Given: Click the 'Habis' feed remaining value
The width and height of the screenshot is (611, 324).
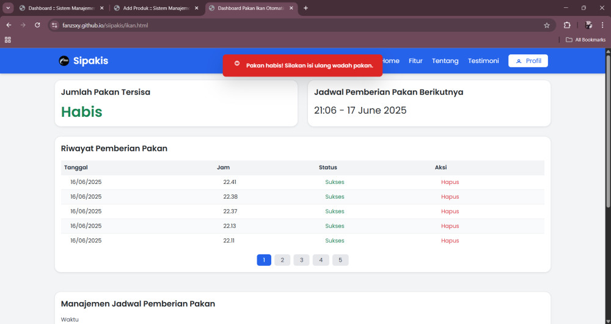Looking at the screenshot, I should click(x=81, y=112).
